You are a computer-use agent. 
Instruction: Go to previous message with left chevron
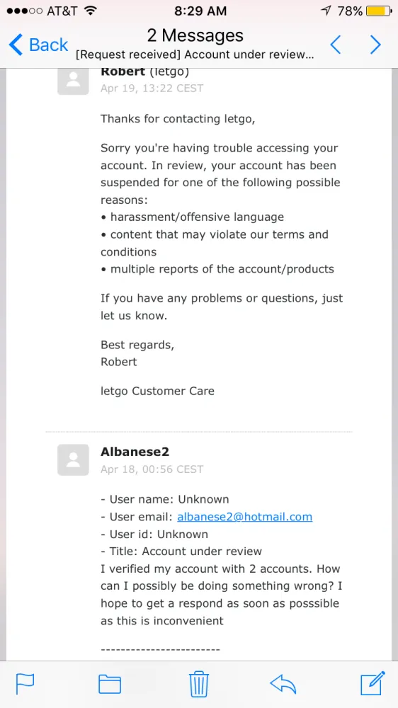pos(335,45)
